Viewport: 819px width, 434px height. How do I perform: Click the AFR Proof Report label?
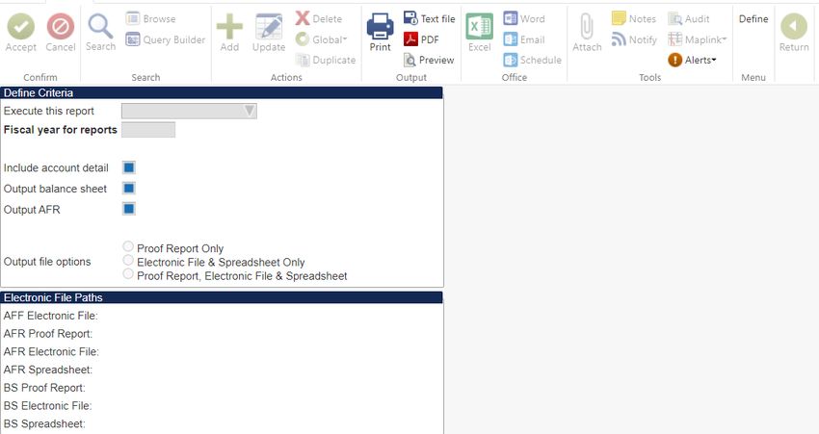tap(47, 334)
